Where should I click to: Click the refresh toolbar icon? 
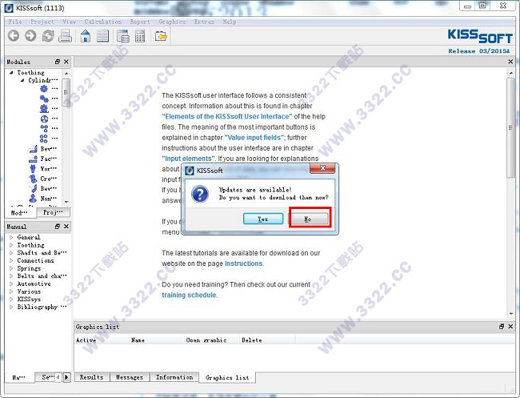[x=48, y=36]
